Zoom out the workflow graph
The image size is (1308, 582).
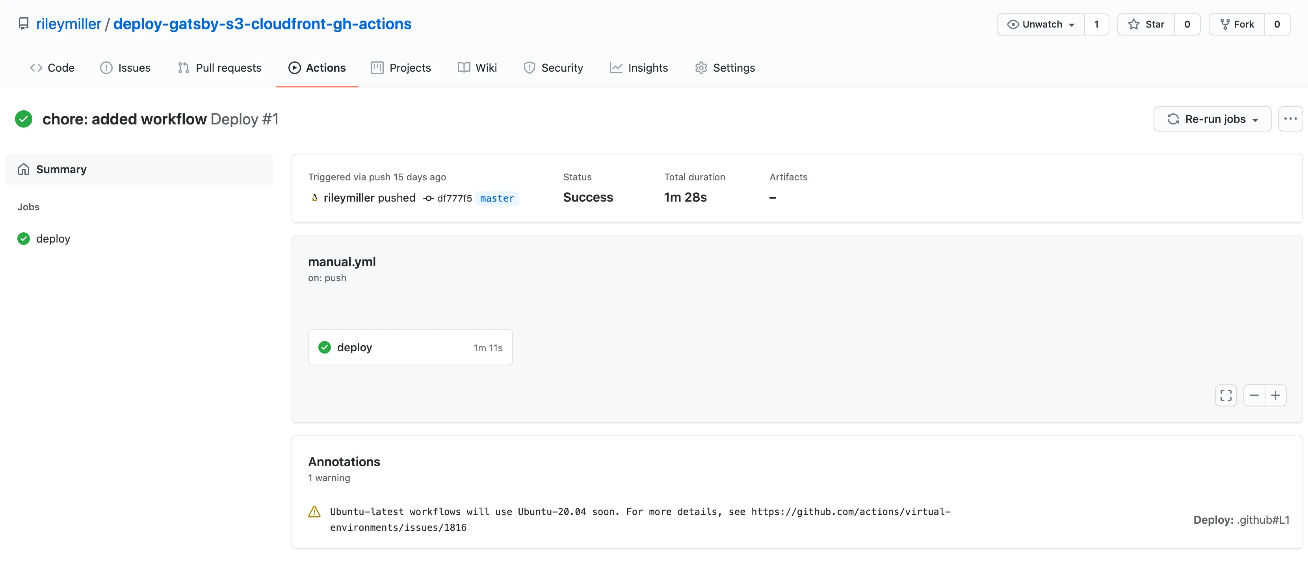[x=1254, y=395]
